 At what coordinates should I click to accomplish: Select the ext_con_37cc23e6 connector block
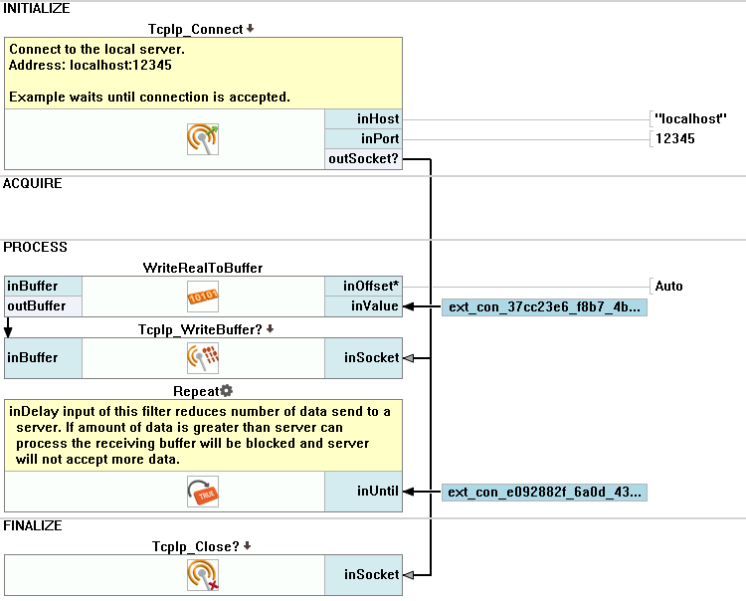point(544,307)
